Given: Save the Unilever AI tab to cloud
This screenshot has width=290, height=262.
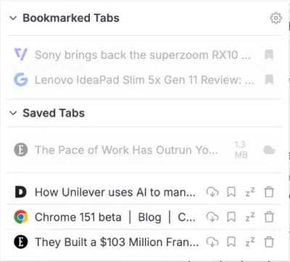Looking at the screenshot, I should point(212,192).
